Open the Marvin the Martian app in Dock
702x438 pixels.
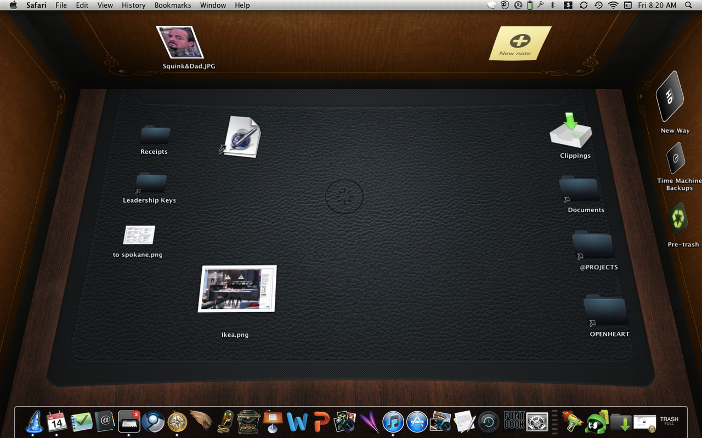pyautogui.click(x=596, y=422)
